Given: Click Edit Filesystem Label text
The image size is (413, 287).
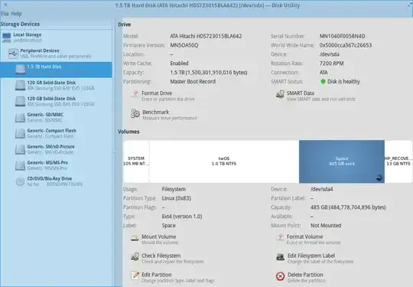Looking at the screenshot, I should (x=311, y=256).
